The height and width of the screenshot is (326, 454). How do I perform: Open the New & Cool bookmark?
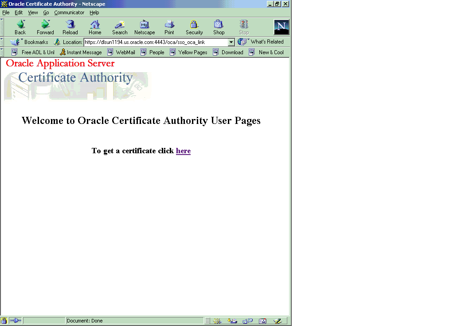coord(266,52)
